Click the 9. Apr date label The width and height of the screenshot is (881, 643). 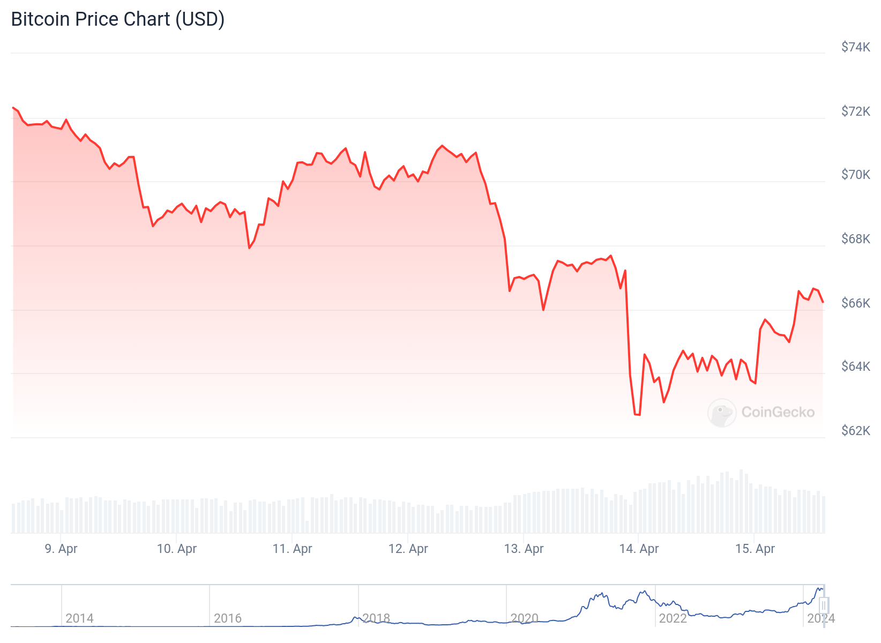coord(61,549)
